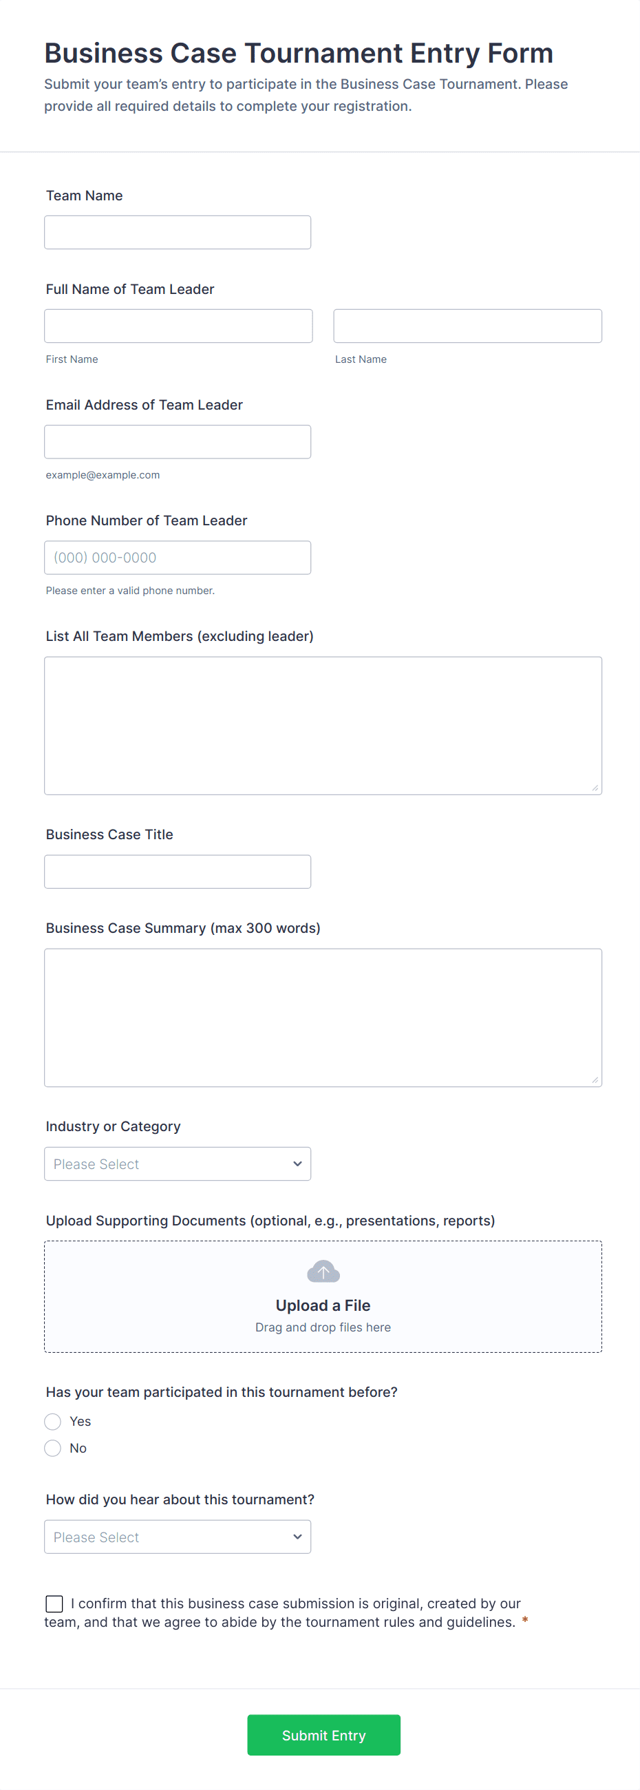Focus the Business Case Title field
This screenshot has width=640, height=1790.
pyautogui.click(x=177, y=872)
